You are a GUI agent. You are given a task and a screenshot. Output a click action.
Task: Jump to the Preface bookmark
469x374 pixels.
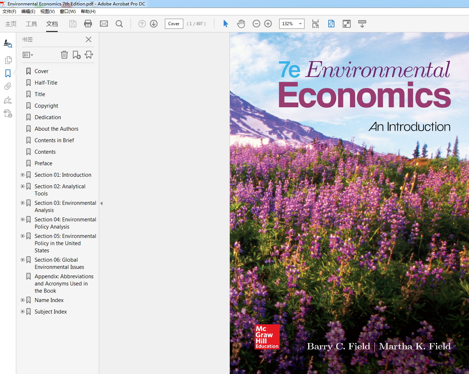(x=43, y=163)
